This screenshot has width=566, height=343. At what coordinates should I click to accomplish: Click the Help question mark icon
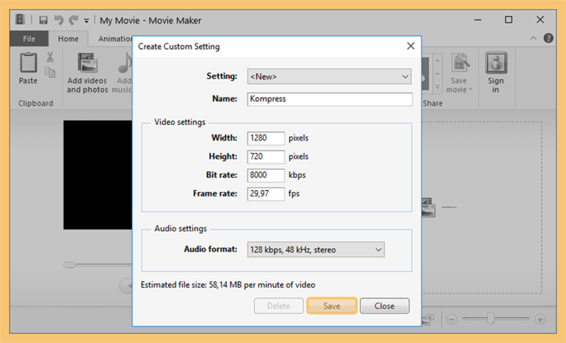(548, 38)
